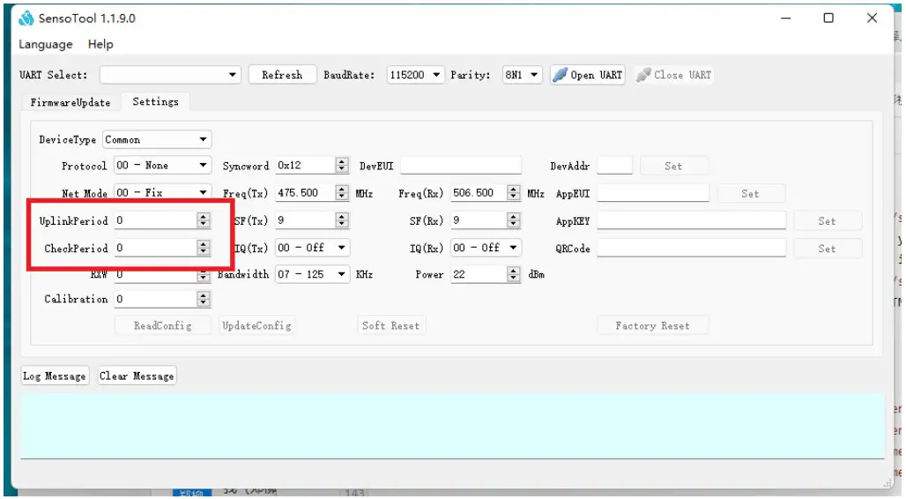Click the Syncword spinner arrows
This screenshot has height=499, width=906.
tap(342, 166)
